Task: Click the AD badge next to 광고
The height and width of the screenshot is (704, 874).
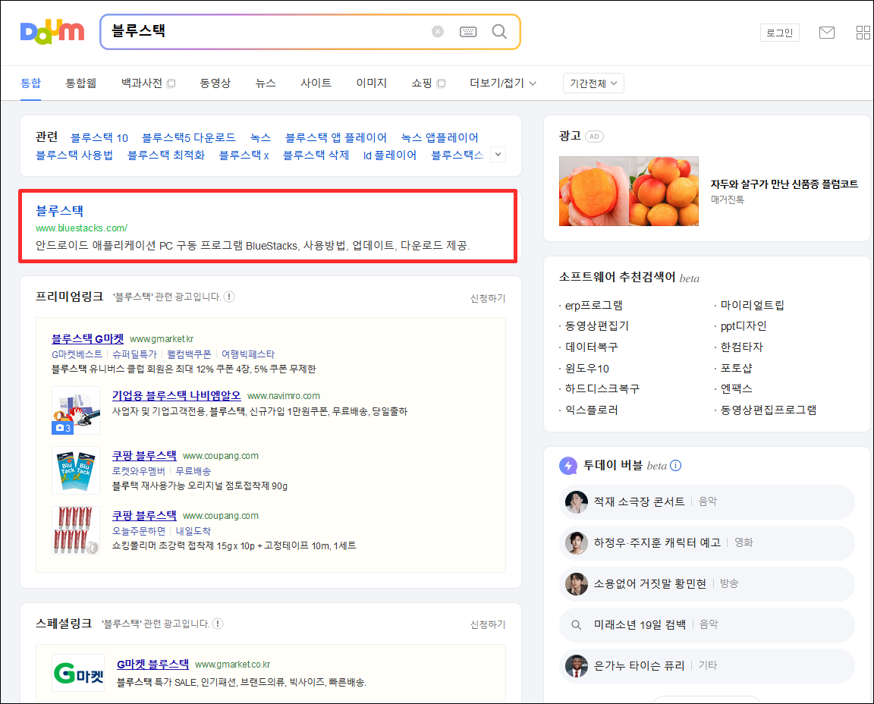Action: pos(594,137)
